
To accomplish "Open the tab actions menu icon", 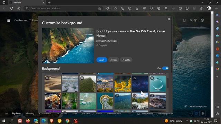I will point(4,2).
